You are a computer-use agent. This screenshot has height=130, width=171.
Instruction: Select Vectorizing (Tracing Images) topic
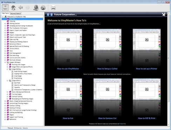(19, 104)
